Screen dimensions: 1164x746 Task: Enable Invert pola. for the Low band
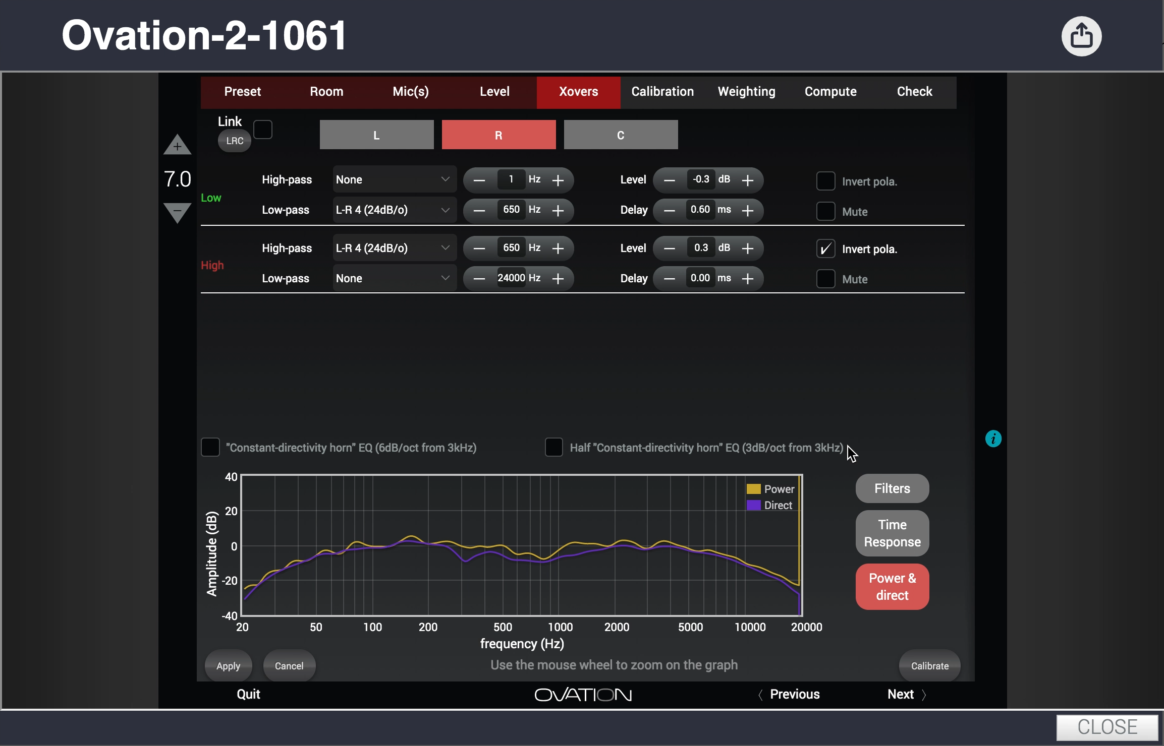(825, 181)
